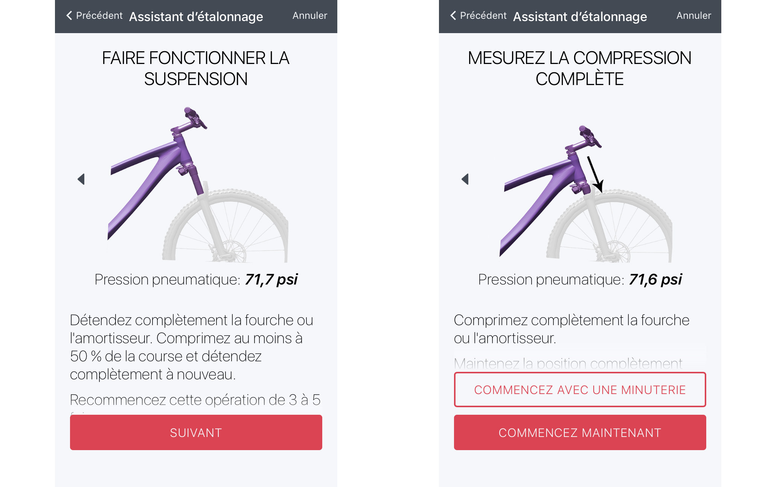This screenshot has width=771, height=487.
Task: Tap the Comprimez complètement la fourche instruction text
Action: (x=571, y=329)
